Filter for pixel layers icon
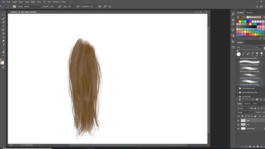This screenshot has height=149, width=265. 251,108
